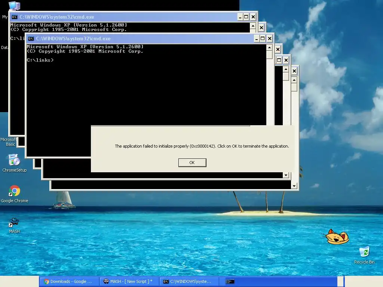The image size is (383, 287).
Task: Maximize the rear titled cmd.exe window
Action: point(246,17)
